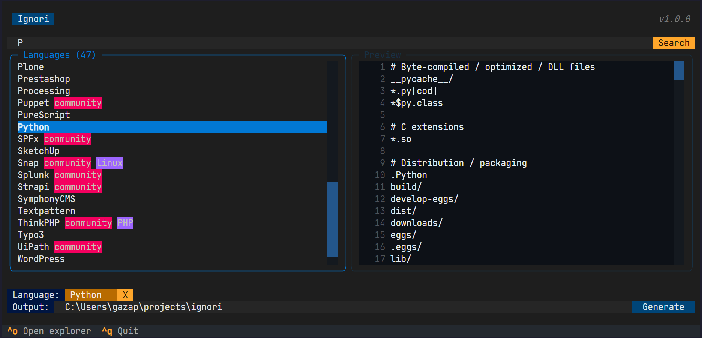Click preview line 'build/'
The image size is (702, 338).
point(406,187)
